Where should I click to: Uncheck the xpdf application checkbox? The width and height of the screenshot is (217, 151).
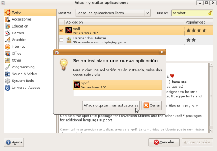pos(61,30)
